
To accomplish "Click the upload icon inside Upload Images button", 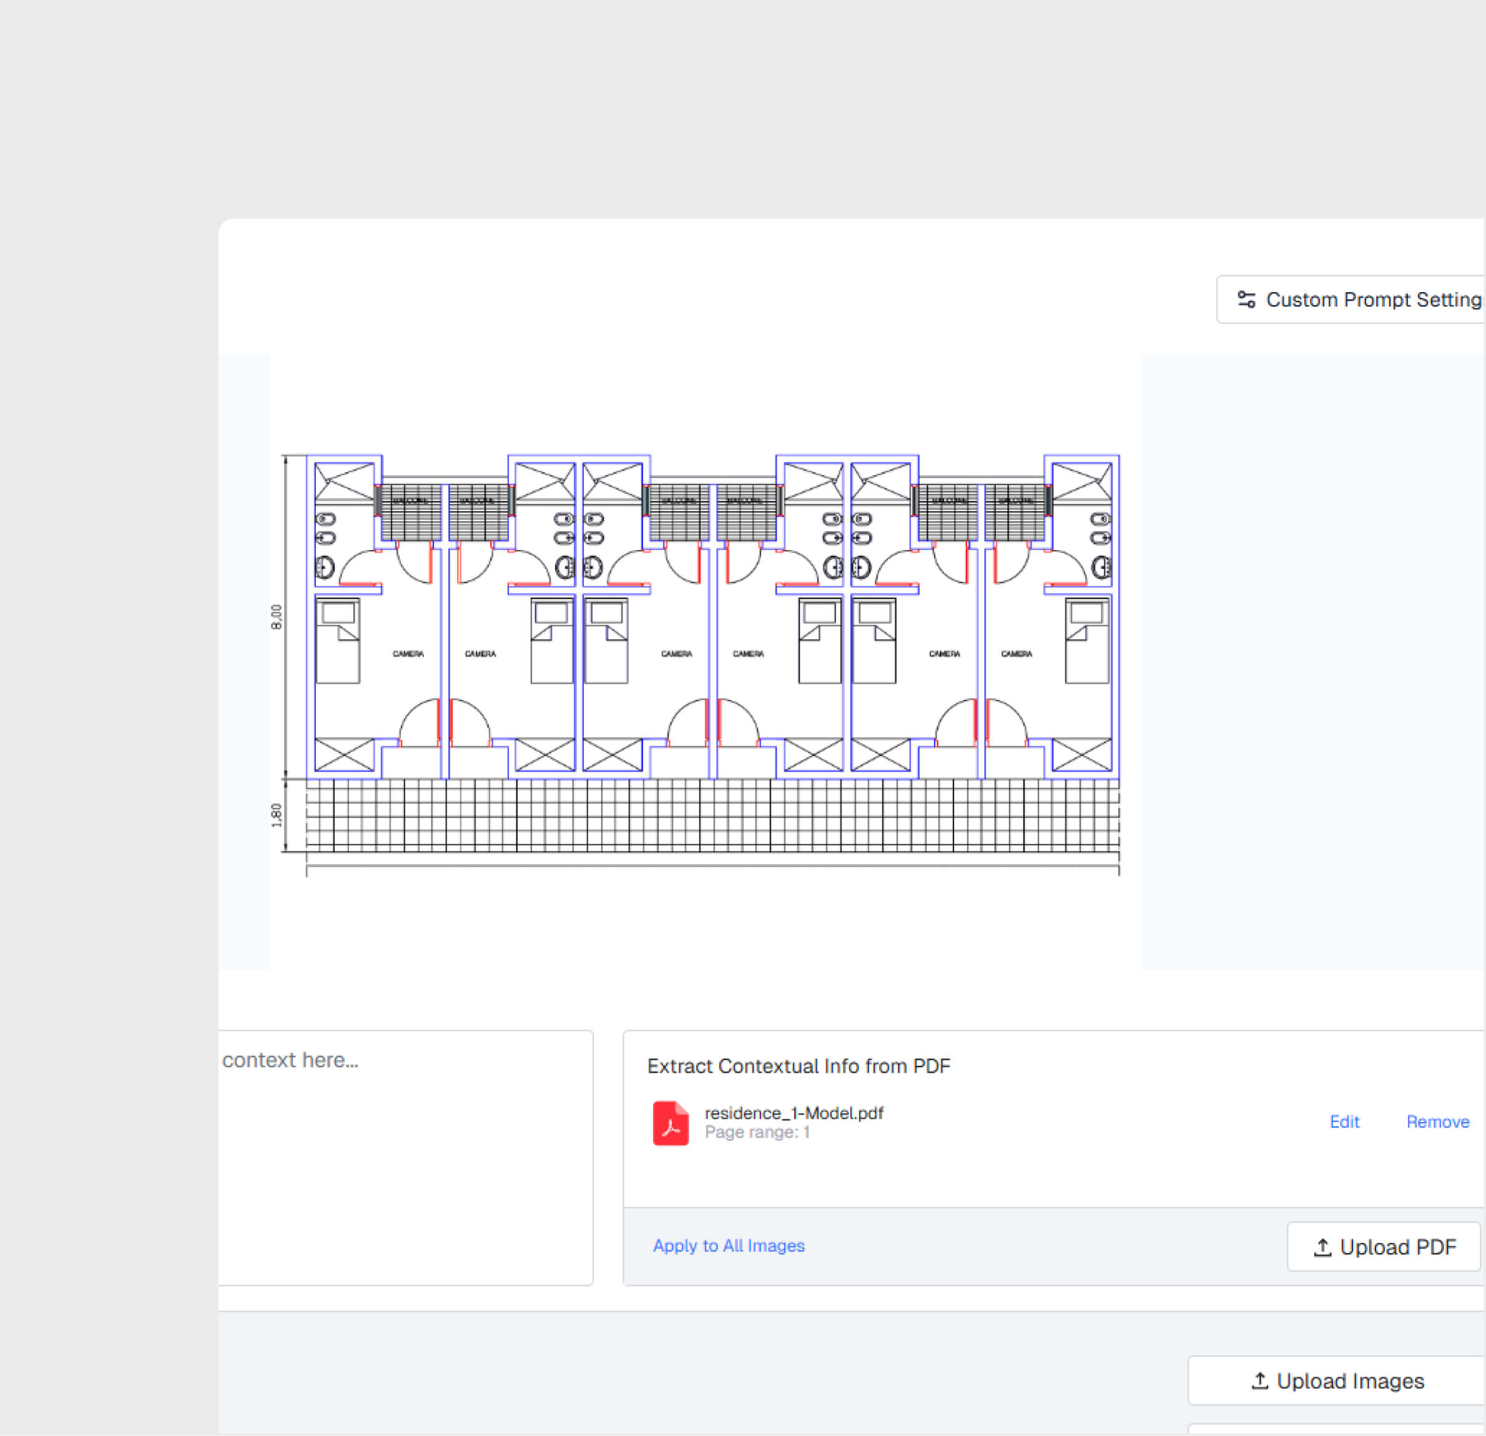I will point(1259,1380).
